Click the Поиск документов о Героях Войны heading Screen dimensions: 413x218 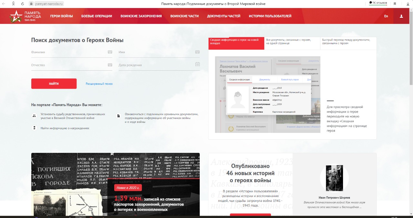[77, 40]
